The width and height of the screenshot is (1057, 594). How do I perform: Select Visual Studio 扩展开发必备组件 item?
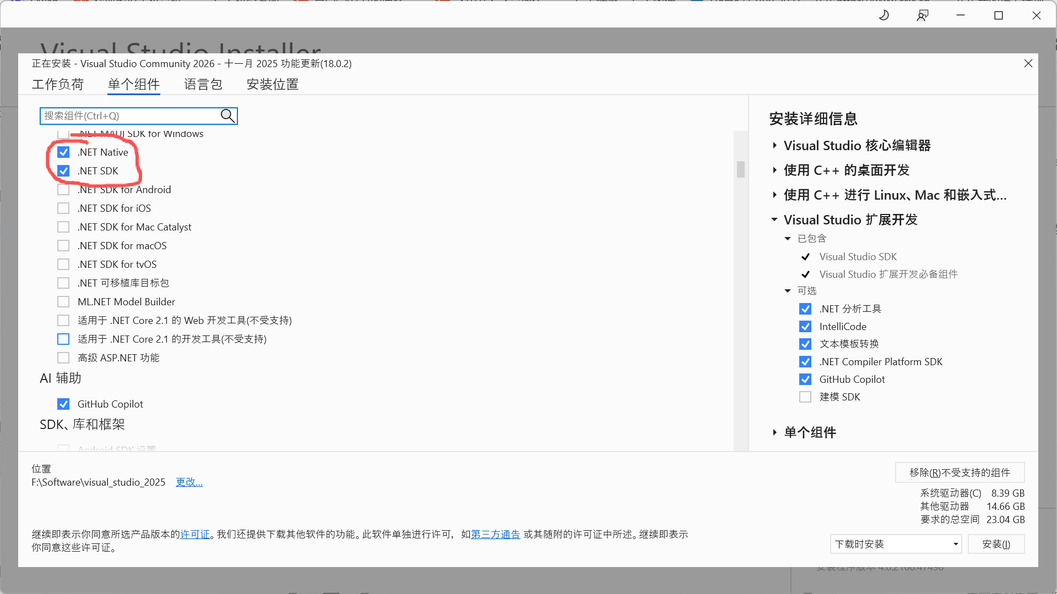tap(888, 274)
